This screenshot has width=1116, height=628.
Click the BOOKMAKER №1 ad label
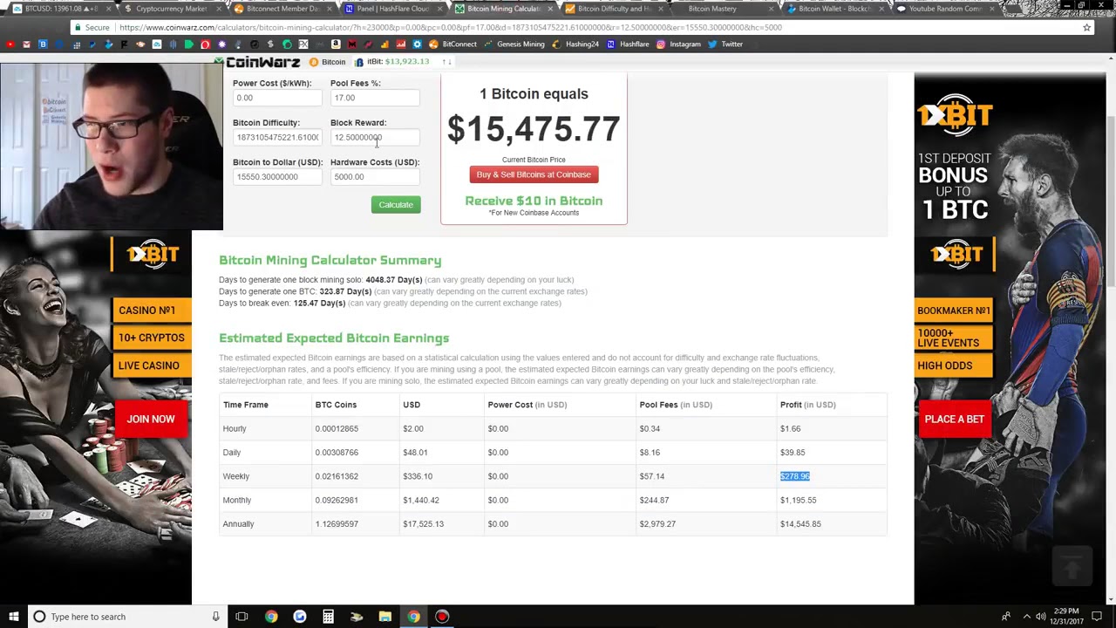[x=954, y=311]
